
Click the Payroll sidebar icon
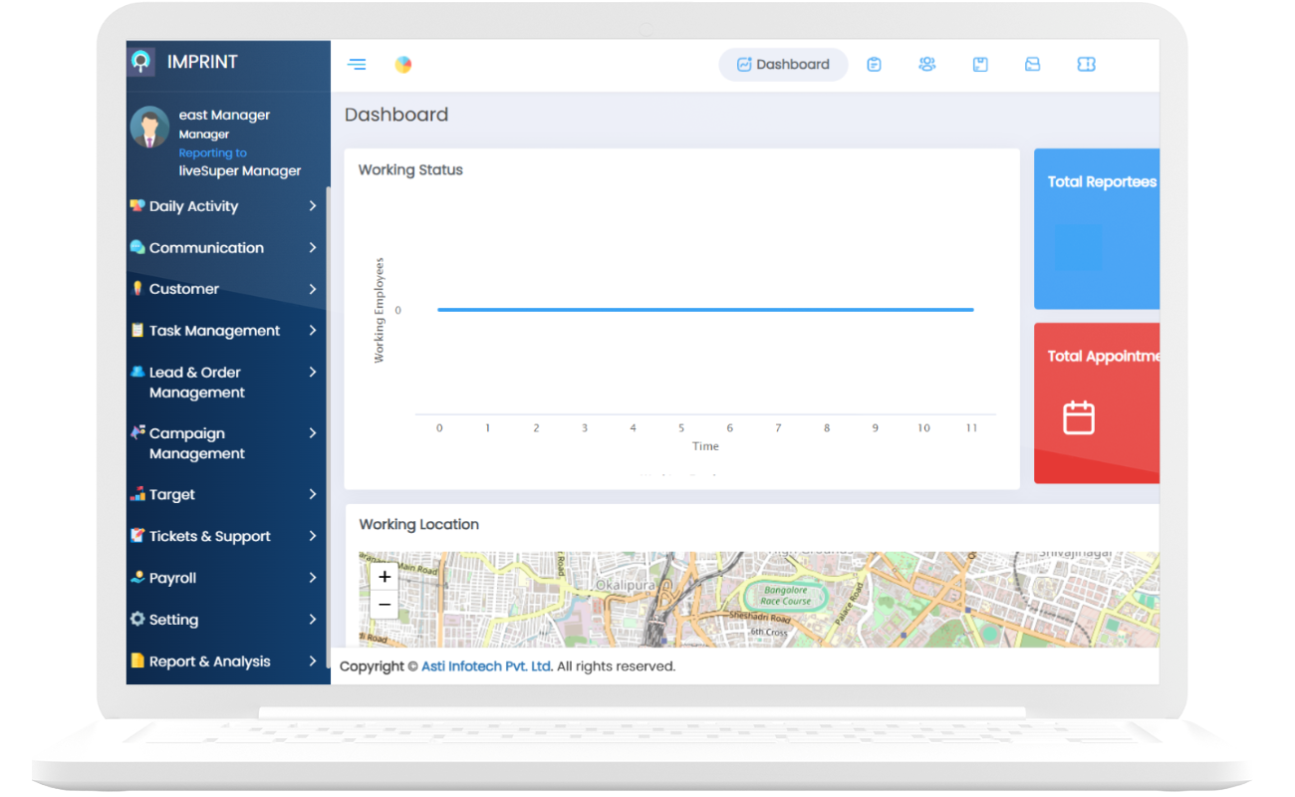tap(137, 577)
